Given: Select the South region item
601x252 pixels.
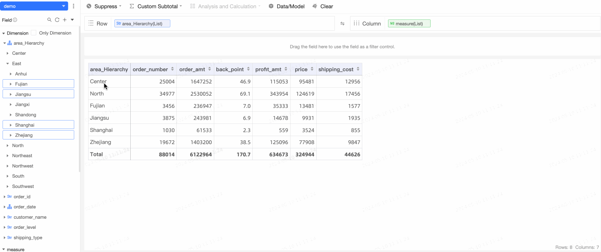Looking at the screenshot, I should pyautogui.click(x=18, y=176).
